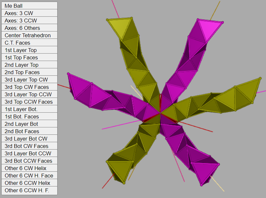This screenshot has height=198, width=266.
Task: Toggle Other 6 CCW H. F.
Action: 29,190
